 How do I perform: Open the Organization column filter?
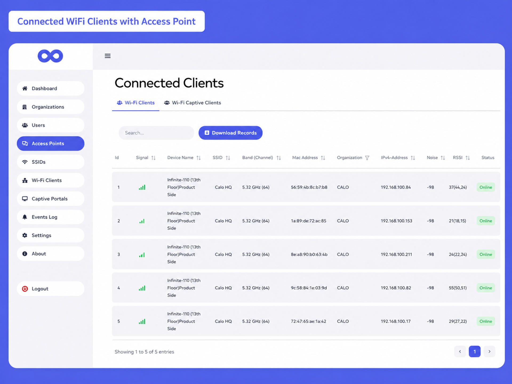pyautogui.click(x=367, y=158)
